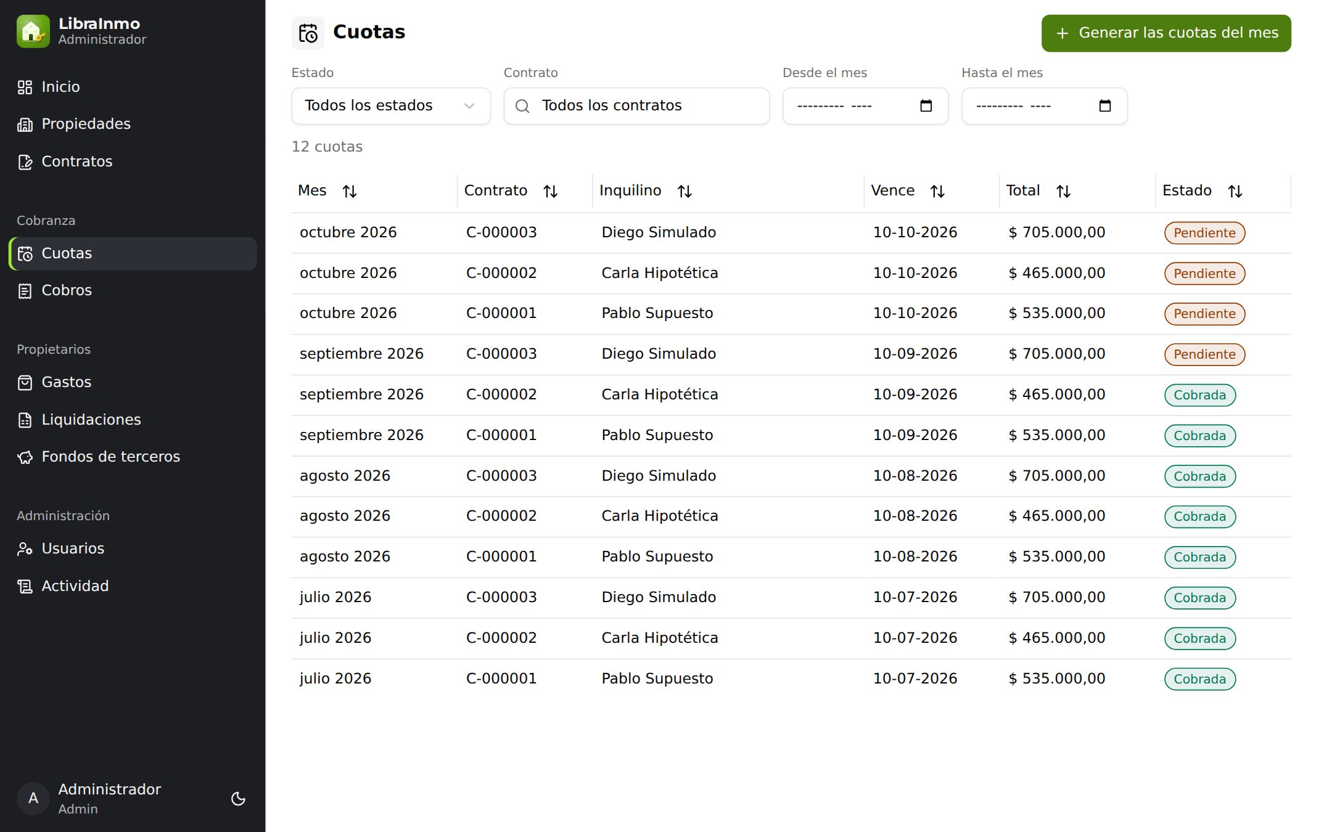Screen dimensions: 1332x832
Task: Click the Cuotas page header icon
Action: [308, 33]
